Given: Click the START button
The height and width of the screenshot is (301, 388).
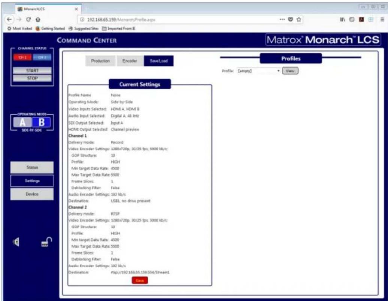Looking at the screenshot, I should tap(32, 70).
